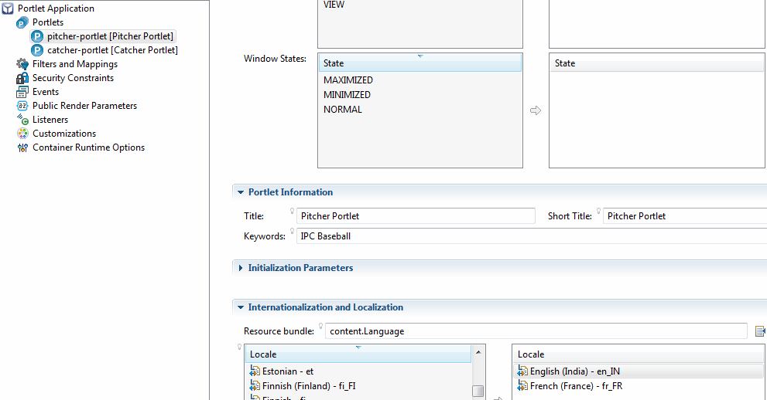Viewport: 767px width, 400px height.
Task: Select English (India) - en_IN locale
Action: point(574,371)
